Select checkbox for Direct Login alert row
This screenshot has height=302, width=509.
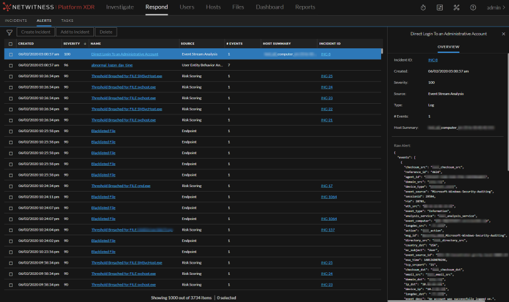[x=11, y=54]
